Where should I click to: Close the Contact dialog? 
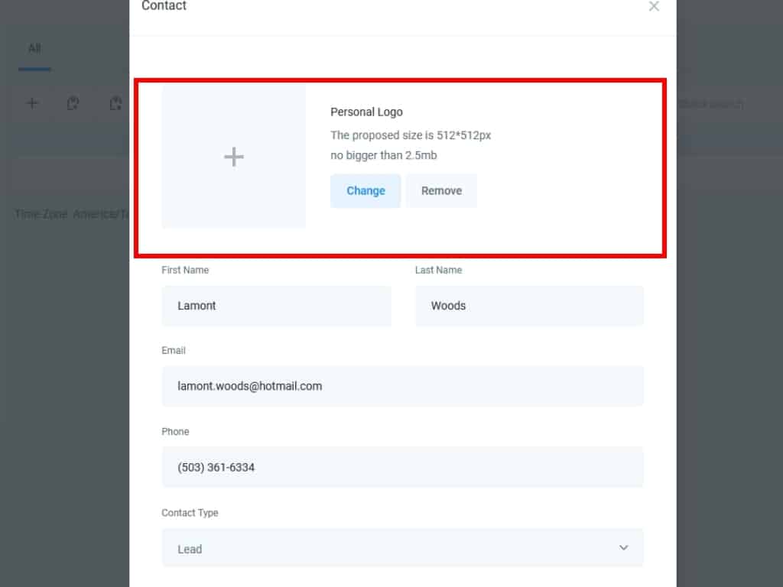pyautogui.click(x=654, y=7)
